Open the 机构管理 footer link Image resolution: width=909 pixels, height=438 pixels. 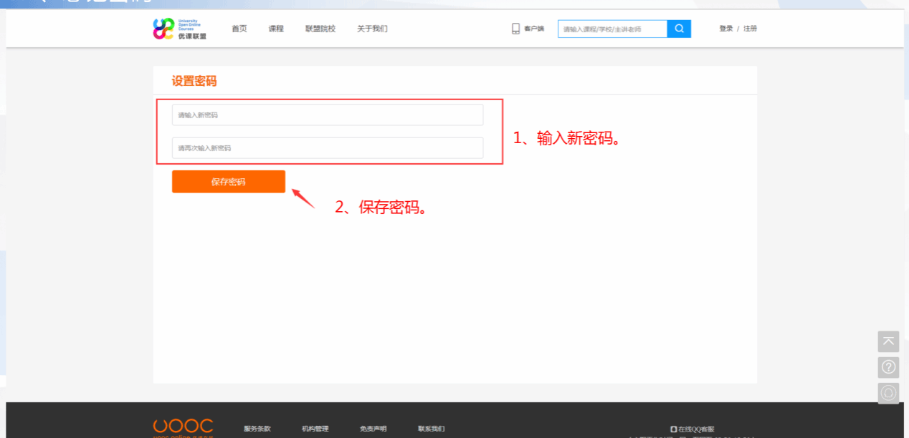315,429
